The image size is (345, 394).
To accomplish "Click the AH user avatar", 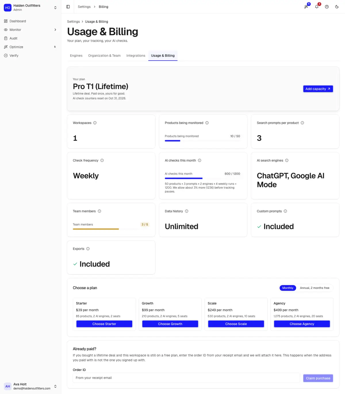I will point(7,386).
